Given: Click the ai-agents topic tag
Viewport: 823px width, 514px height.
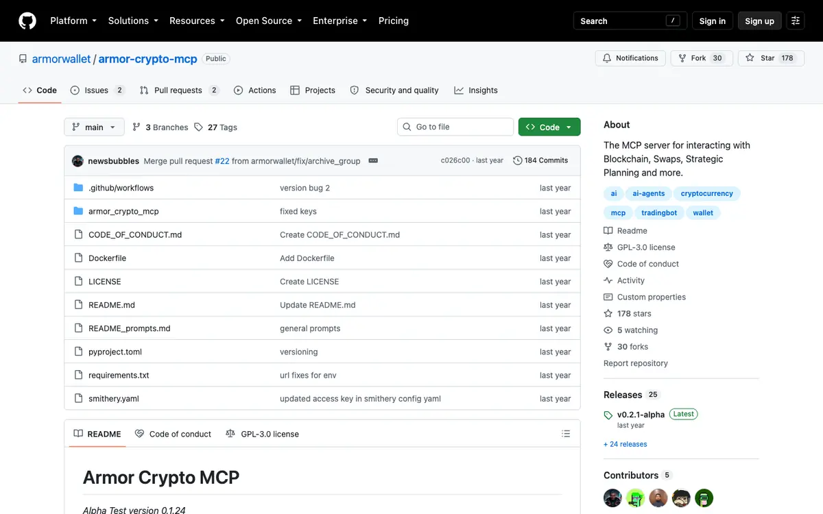Looking at the screenshot, I should pos(649,193).
